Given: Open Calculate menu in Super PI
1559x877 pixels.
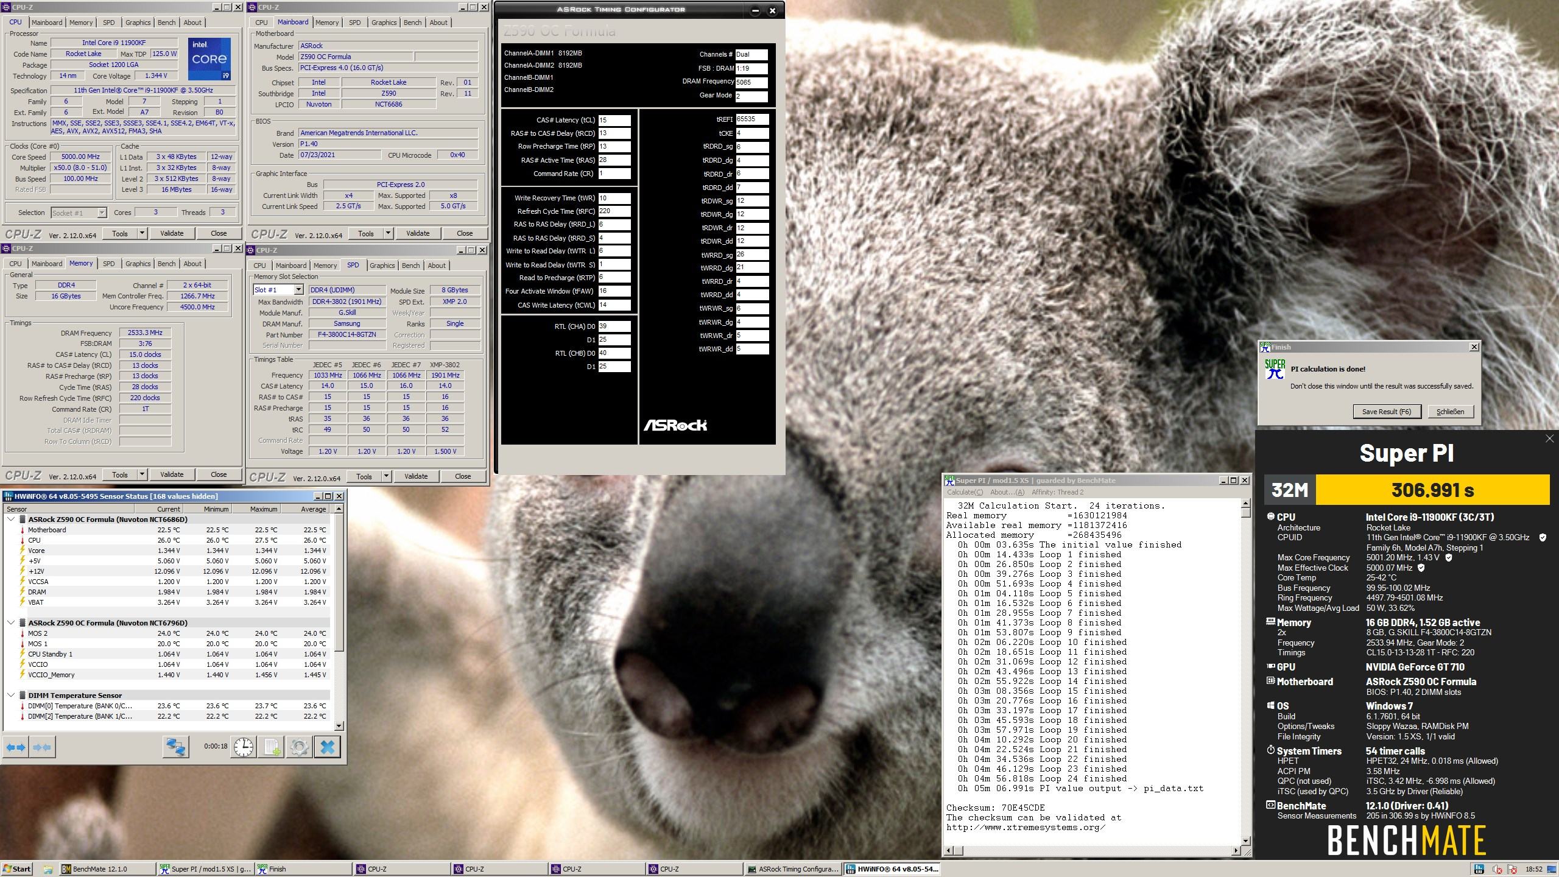Looking at the screenshot, I should tap(964, 492).
